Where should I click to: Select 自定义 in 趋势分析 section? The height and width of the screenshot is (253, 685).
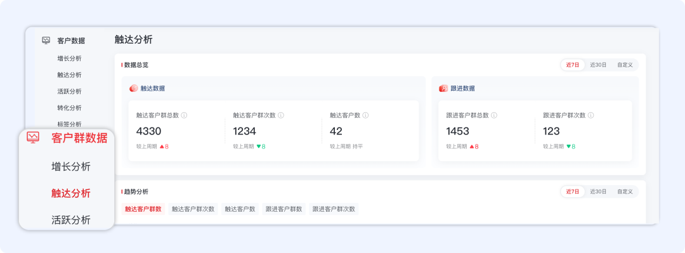click(x=625, y=191)
